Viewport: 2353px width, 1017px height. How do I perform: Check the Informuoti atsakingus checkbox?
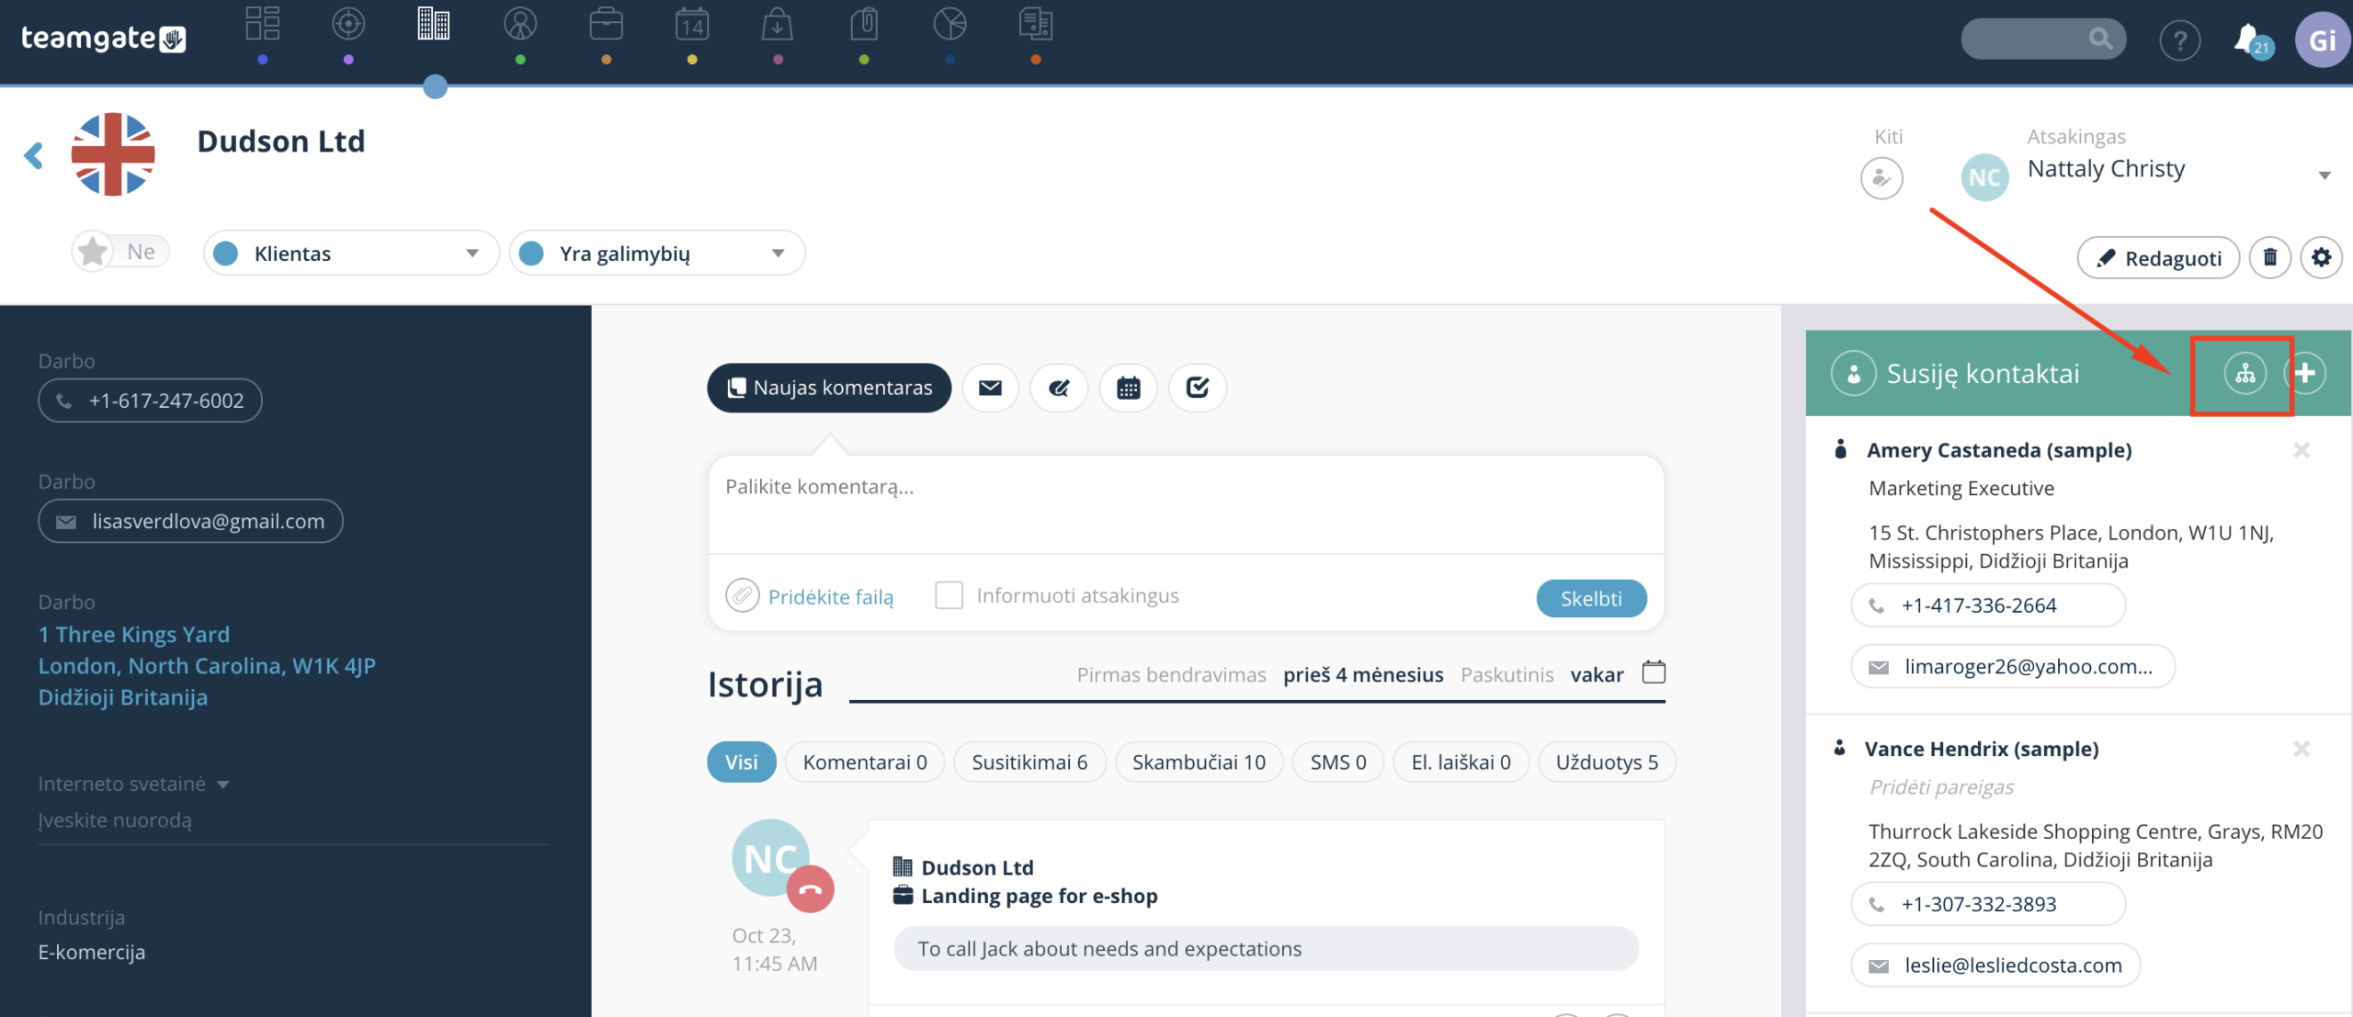pos(949,595)
